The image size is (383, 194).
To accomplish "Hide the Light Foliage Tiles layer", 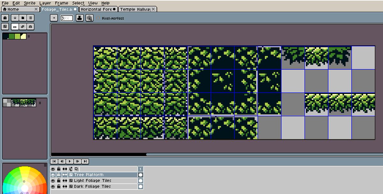I will [x=53, y=181].
